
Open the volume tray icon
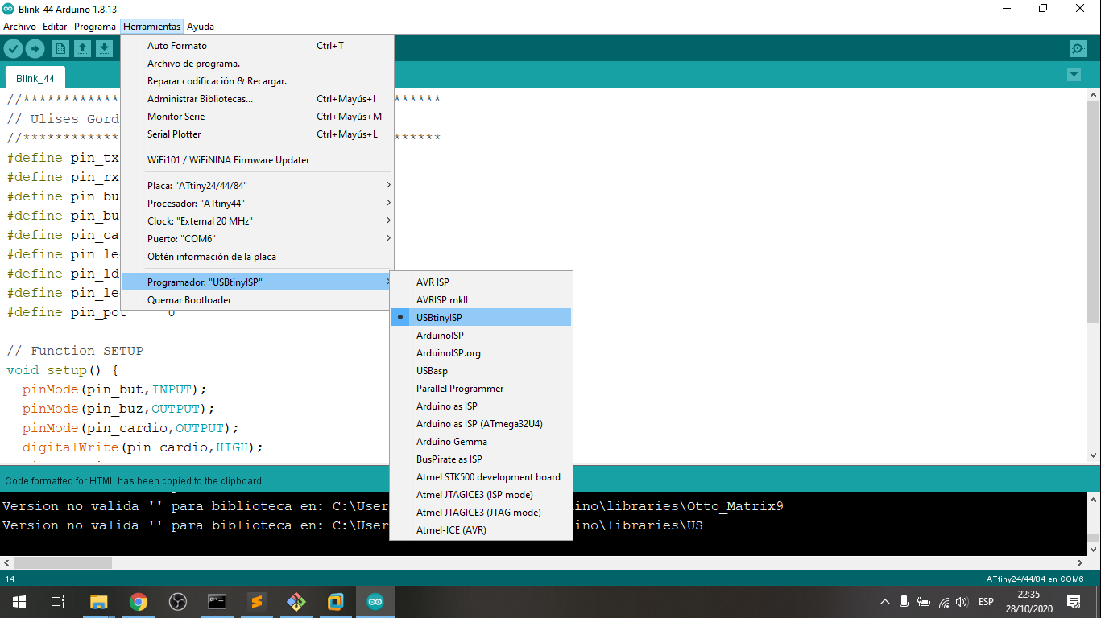[x=962, y=601]
